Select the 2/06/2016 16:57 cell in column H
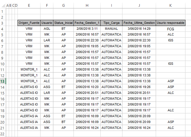191x137 pixels. point(87,35)
